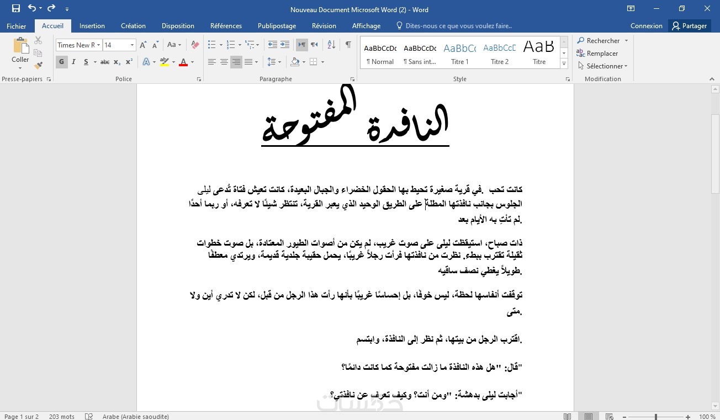
Task: Decrease the paragraph indent
Action: [272, 45]
